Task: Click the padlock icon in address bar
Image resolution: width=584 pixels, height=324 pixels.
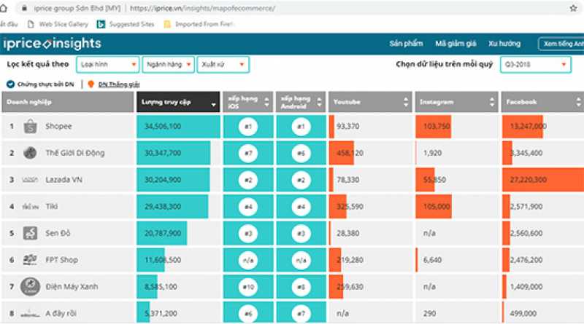Action: pos(24,8)
